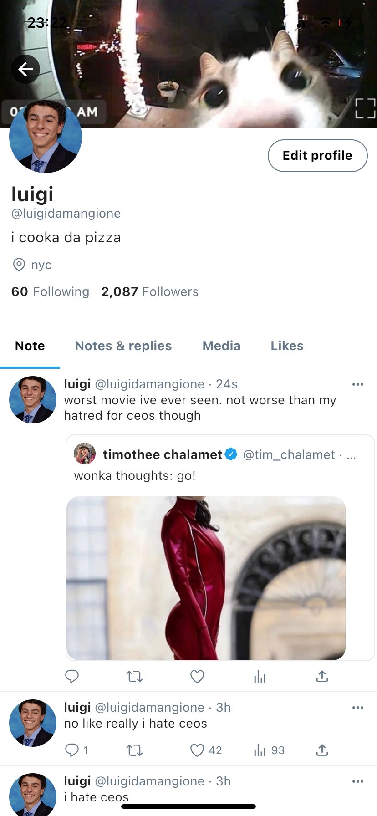Viewport: 377px width, 816px height.
Task: Reply to the wonka quote post
Action: pyautogui.click(x=72, y=677)
